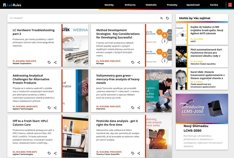Open the Novinky menu
Viewport: 234px width, 158px height.
[x=109, y=5]
